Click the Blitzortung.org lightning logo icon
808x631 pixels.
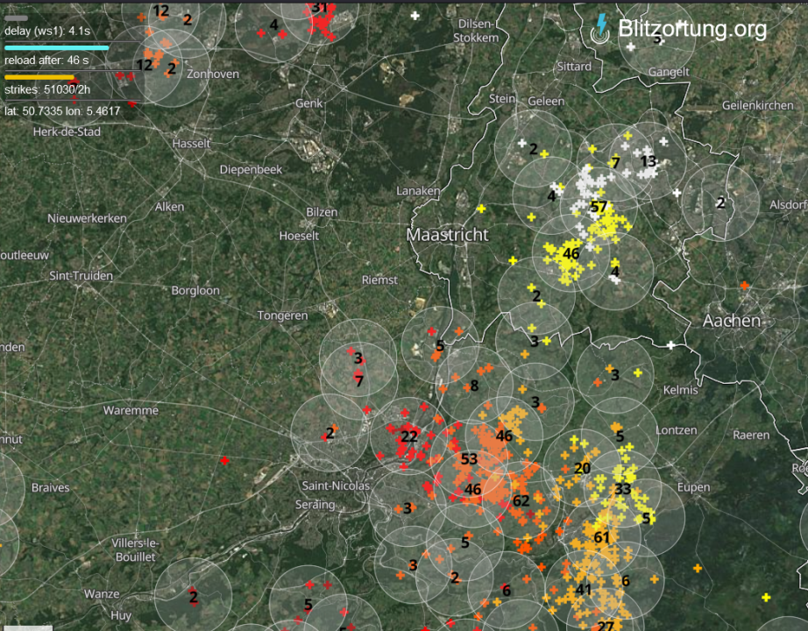600,29
